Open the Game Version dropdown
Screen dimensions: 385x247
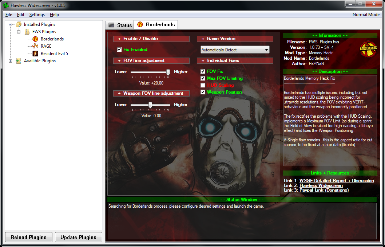(x=235, y=50)
